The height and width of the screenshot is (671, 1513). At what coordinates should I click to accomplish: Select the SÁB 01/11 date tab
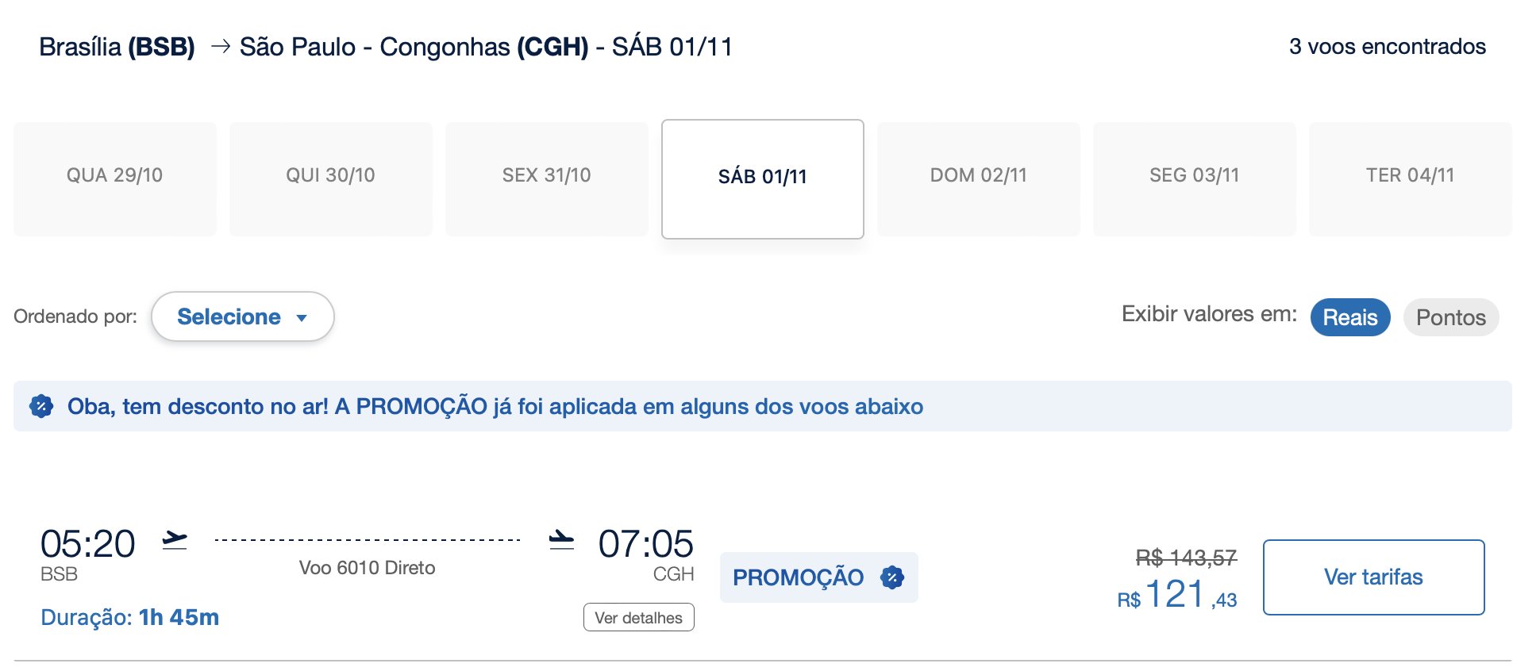[762, 178]
